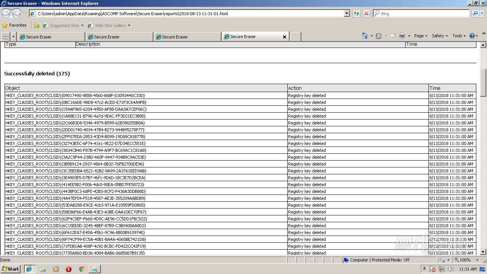Select the Successfully deleted (175) heading

click(x=37, y=73)
